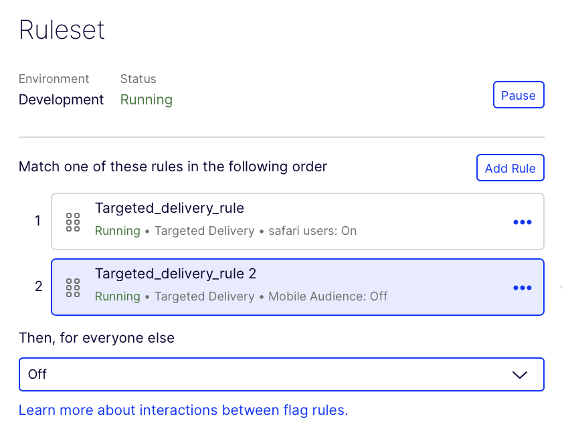This screenshot has width=562, height=439.
Task: Click drag handle of Targeted_delivery_rule
Action: [73, 222]
